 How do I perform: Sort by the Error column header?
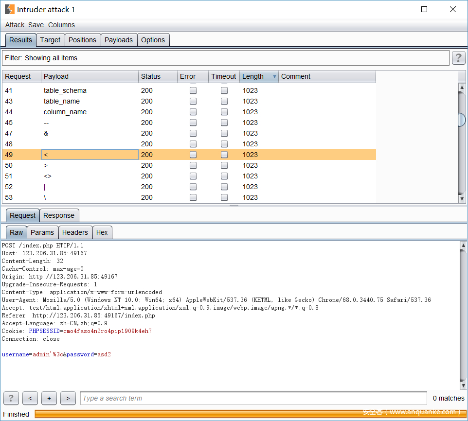(x=193, y=77)
